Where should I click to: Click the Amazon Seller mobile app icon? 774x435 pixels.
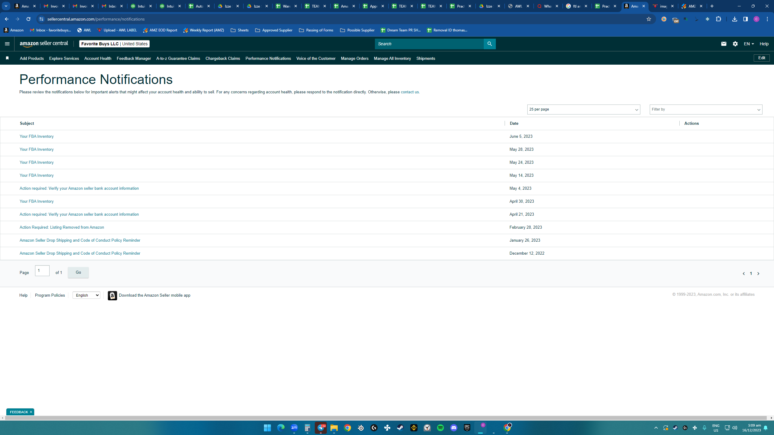(112, 295)
